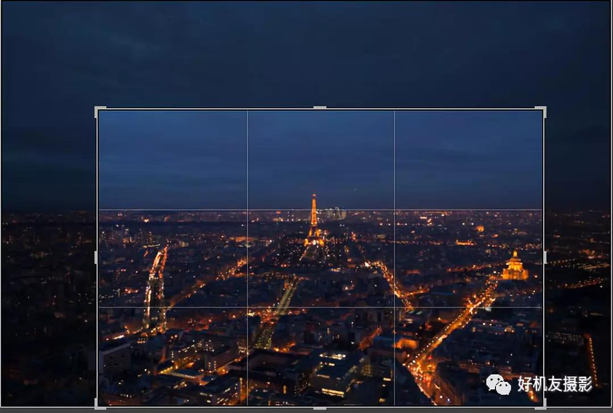Click the top-center crop edge handle
This screenshot has width=613, height=413.
coord(320,107)
